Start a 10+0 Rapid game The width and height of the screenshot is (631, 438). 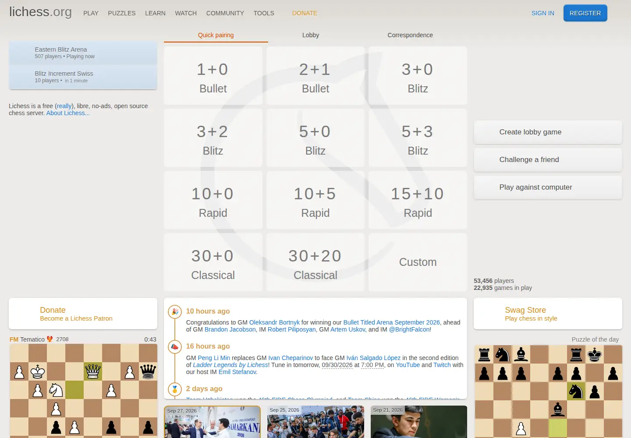[213, 200]
